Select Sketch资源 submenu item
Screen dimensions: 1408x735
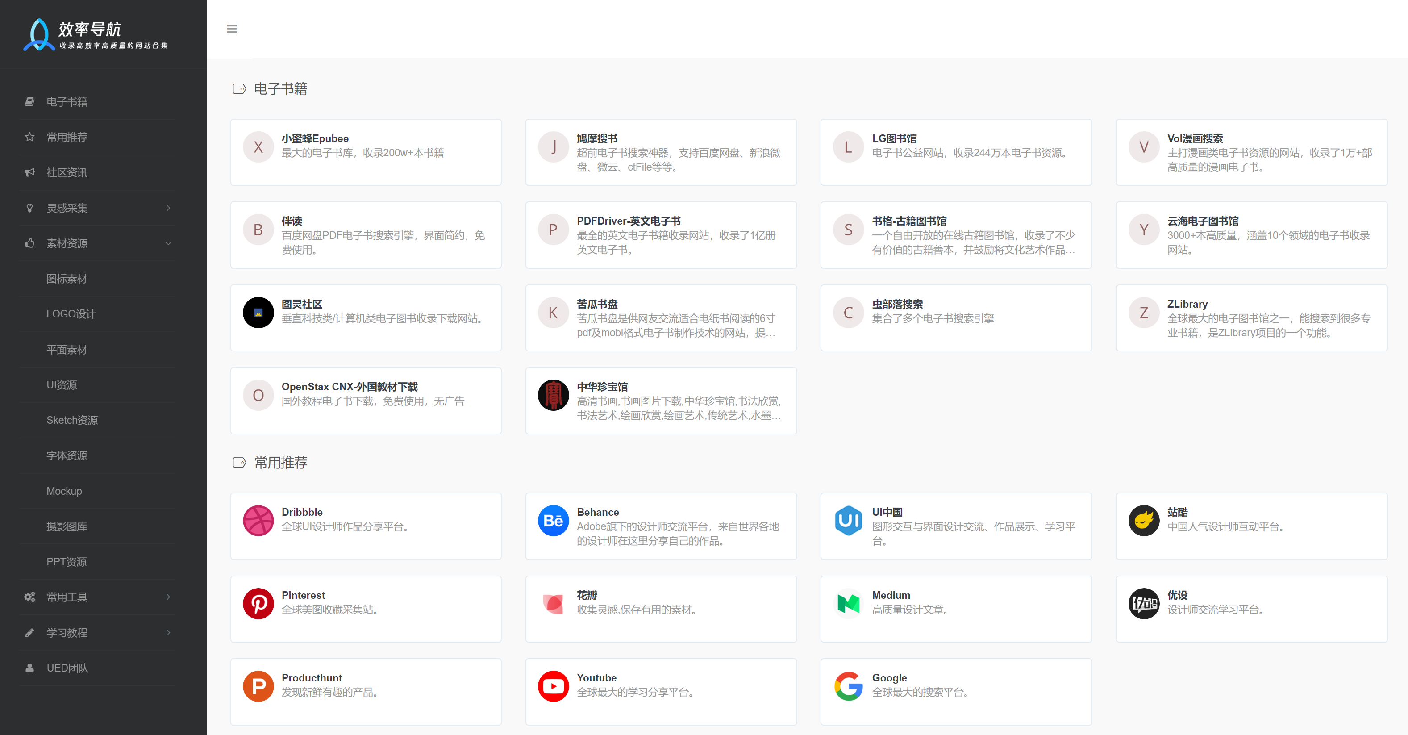click(x=72, y=420)
